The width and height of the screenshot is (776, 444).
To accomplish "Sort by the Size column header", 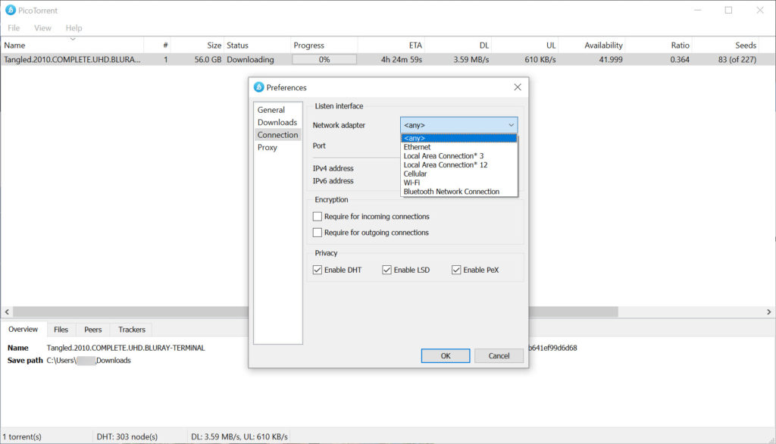I will tap(197, 45).
